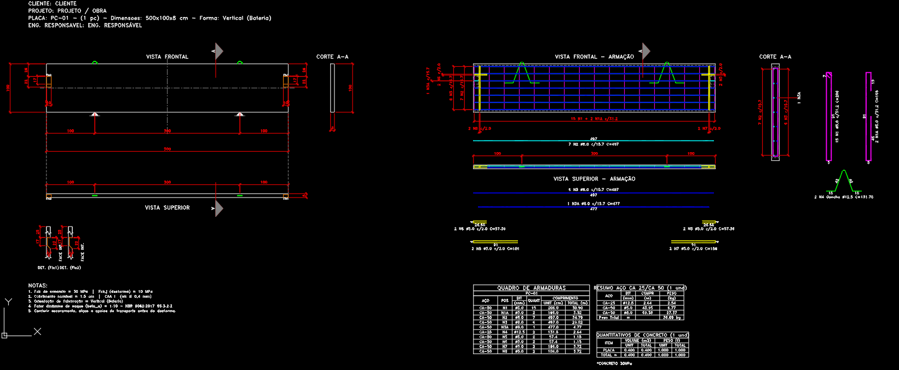Image resolution: width=899 pixels, height=370 pixels.
Task: Select the '1 N3A ø8.0 c/15.7 C=477' bar label
Action: [593, 204]
